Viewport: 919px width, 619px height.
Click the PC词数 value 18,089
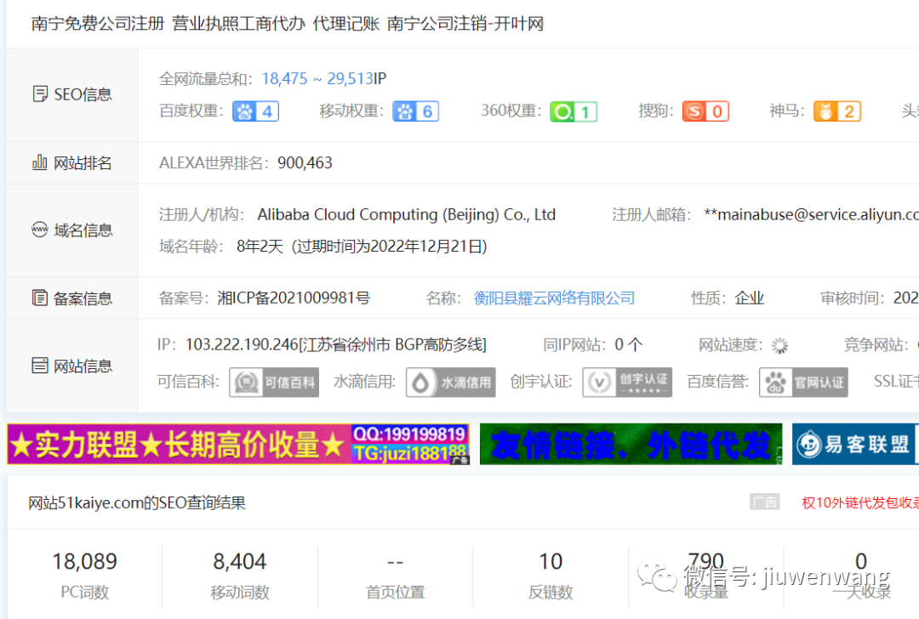[x=85, y=562]
